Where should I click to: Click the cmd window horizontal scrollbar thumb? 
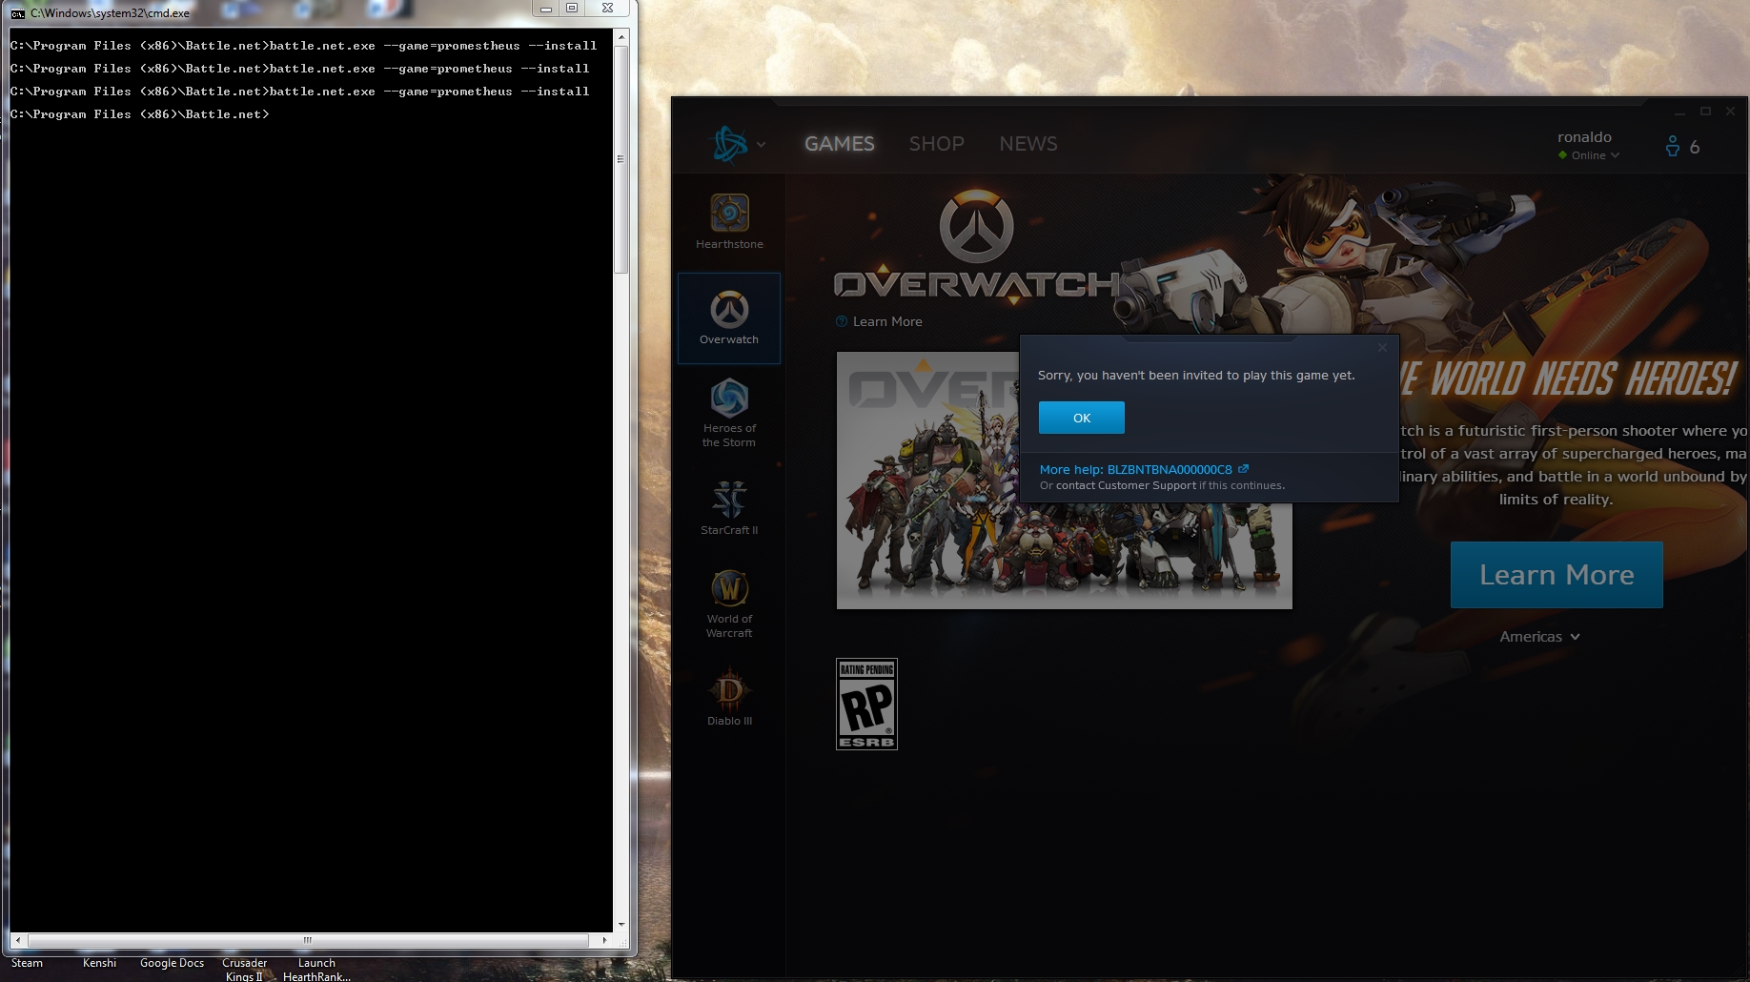[x=307, y=940]
